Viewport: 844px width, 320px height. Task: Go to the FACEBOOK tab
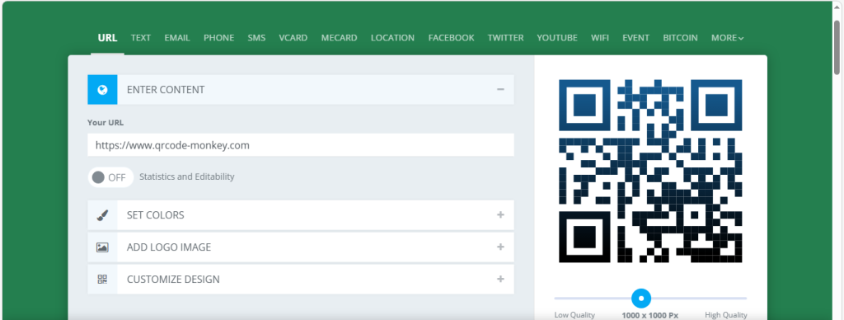(451, 38)
